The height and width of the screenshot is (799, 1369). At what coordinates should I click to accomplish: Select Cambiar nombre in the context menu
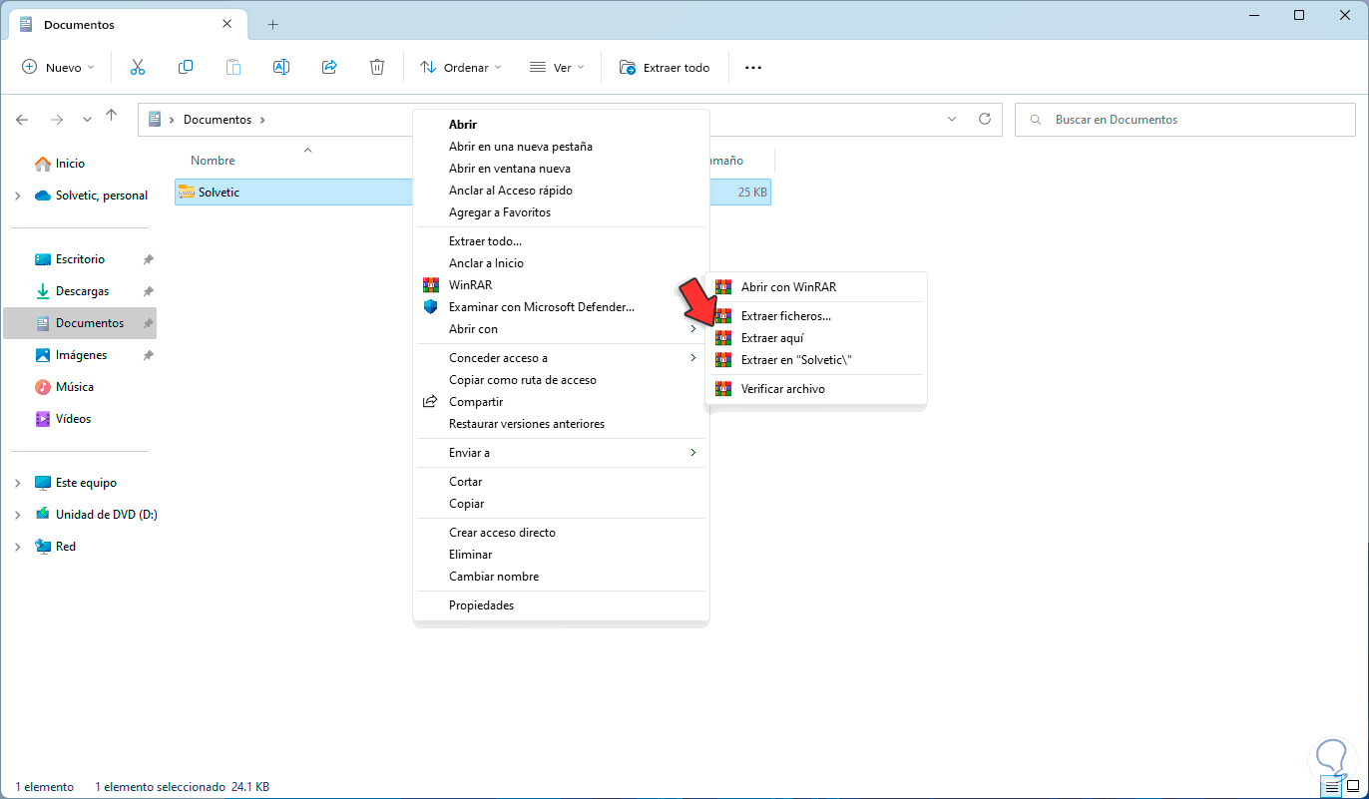[x=561, y=577]
